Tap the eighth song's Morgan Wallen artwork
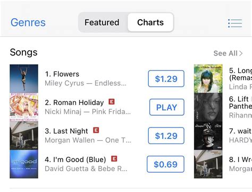Screen dimensions: 252x192 (x=208, y=164)
